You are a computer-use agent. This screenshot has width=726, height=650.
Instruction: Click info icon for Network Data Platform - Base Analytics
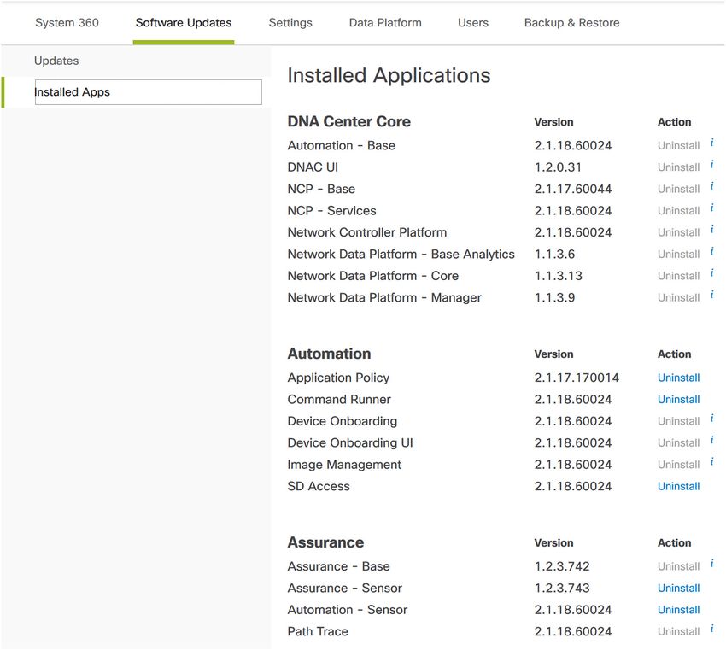click(711, 252)
